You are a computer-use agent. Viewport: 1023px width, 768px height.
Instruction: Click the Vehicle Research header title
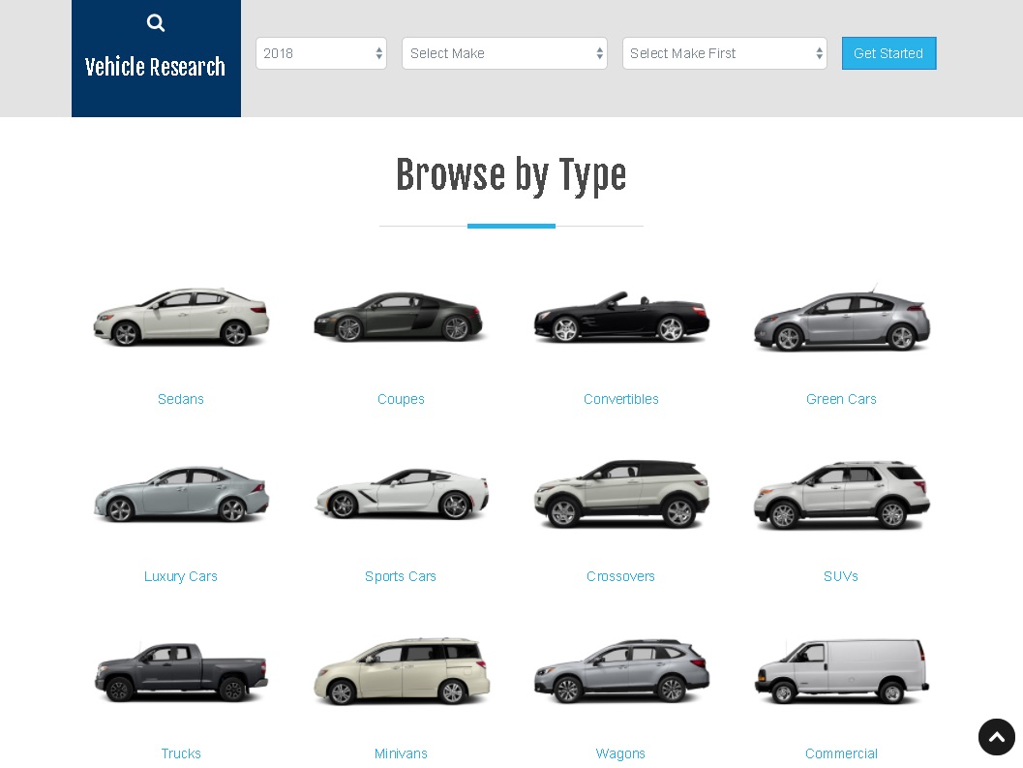click(x=155, y=67)
